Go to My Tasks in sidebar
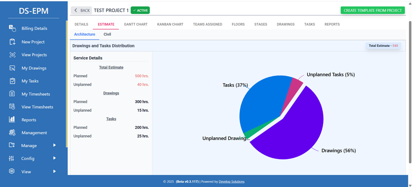Viewport: 412px width, 187px height. point(30,81)
